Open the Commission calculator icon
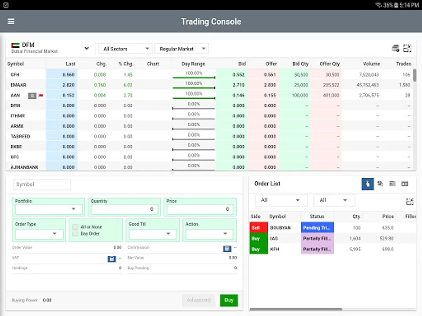 pos(226,249)
